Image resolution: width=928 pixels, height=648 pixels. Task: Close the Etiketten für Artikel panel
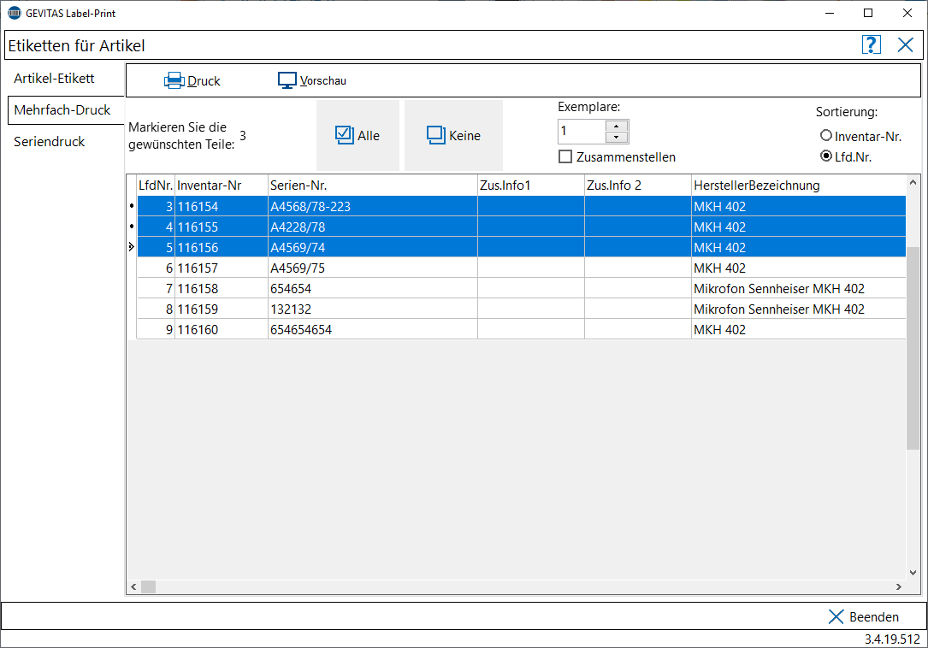pos(905,45)
